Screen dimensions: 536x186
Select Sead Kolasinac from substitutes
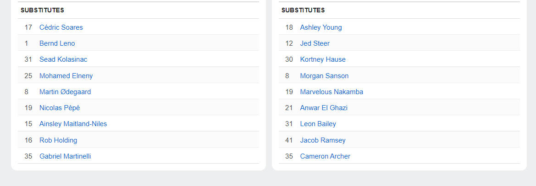tap(63, 59)
